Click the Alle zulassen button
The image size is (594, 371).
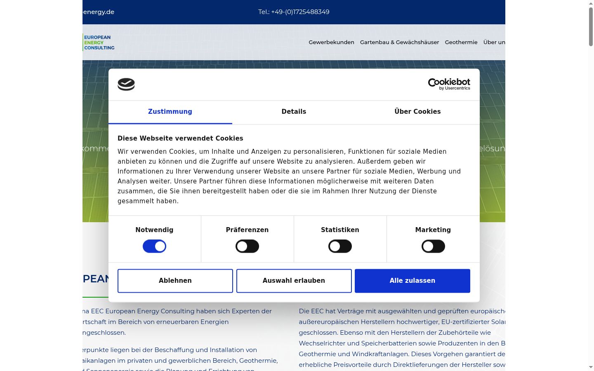tap(412, 281)
